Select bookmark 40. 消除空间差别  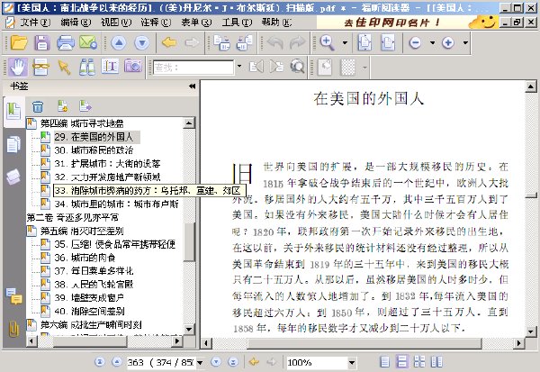tap(89, 312)
